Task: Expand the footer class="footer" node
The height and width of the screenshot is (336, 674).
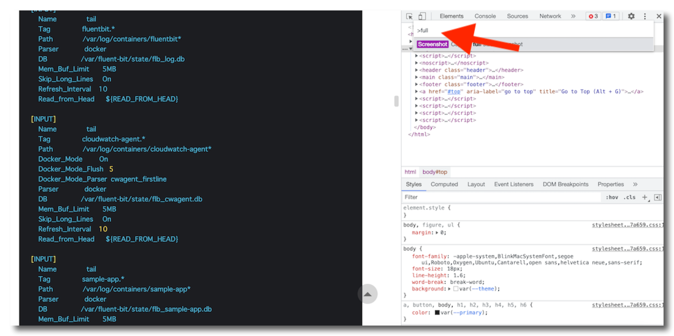Action: (x=416, y=84)
